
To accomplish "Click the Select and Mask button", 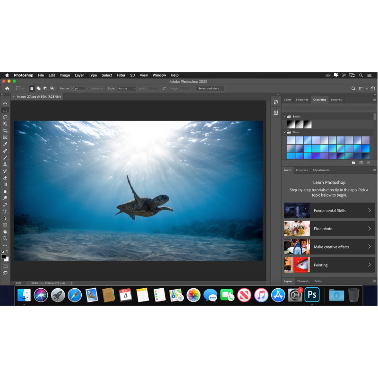I will (x=210, y=88).
